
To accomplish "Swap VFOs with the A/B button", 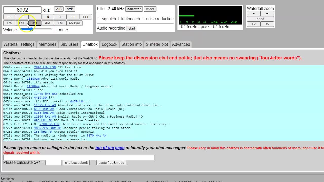I will tap(59, 9).
